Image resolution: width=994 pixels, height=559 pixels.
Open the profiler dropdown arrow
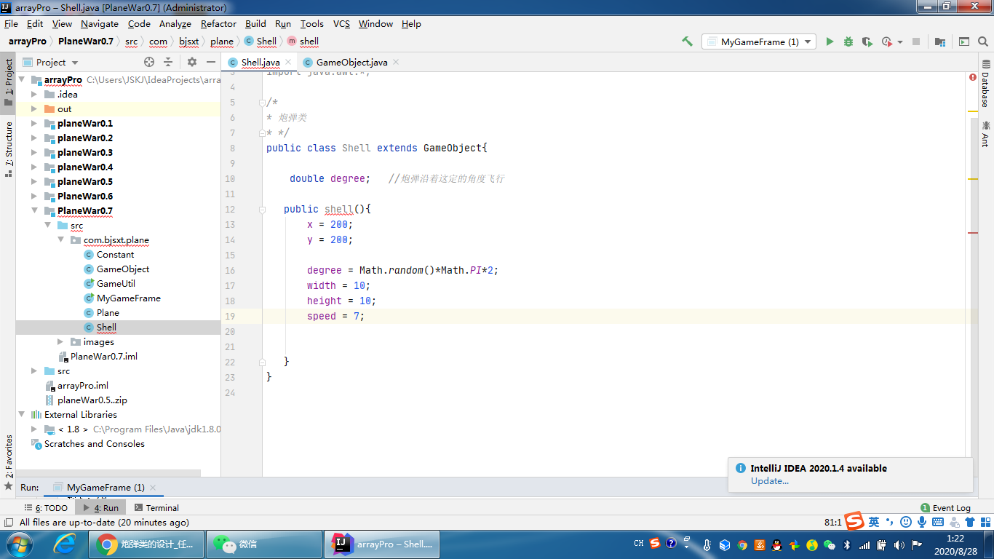900,41
